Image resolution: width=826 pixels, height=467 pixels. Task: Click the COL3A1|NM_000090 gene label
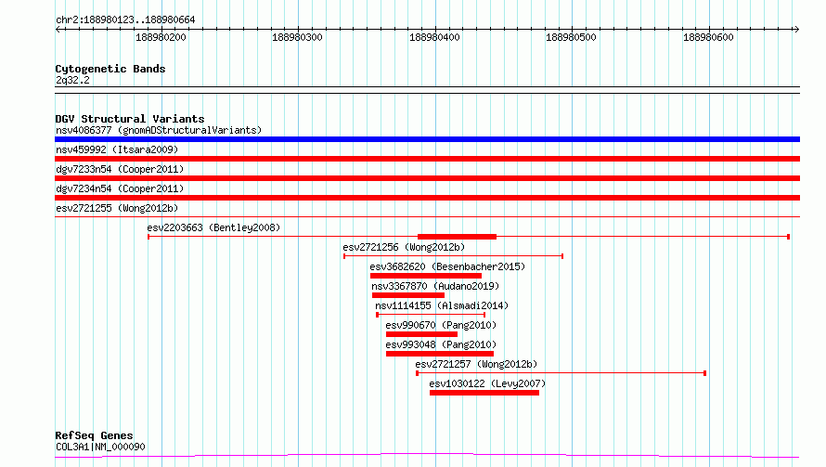pos(100,447)
